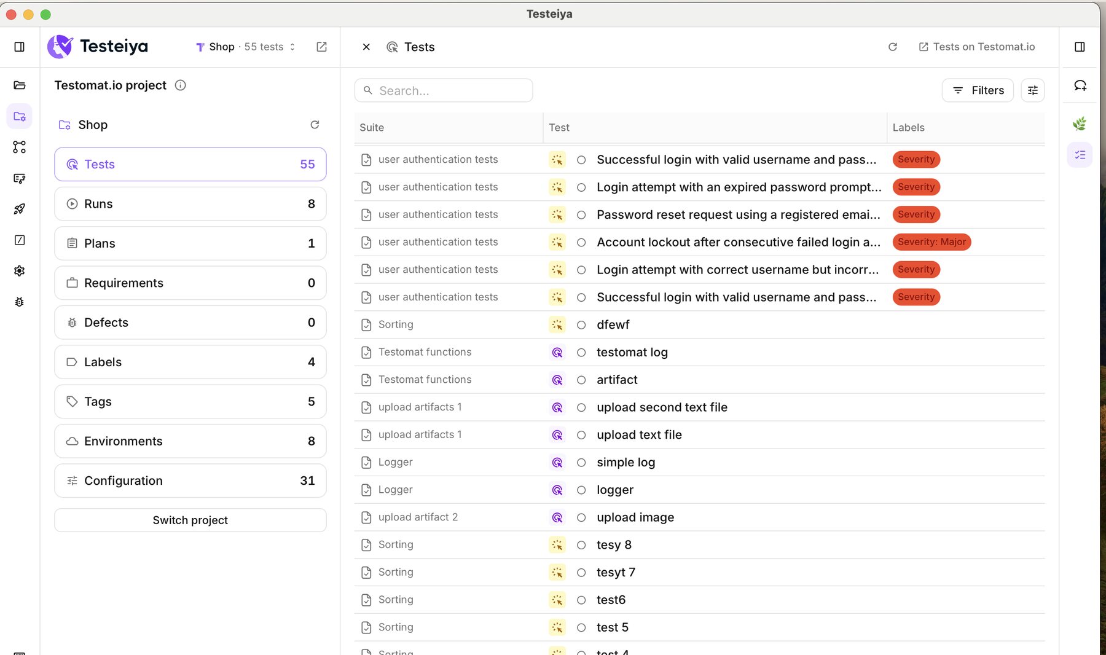1106x655 pixels.
Task: Open the Tests section with 55 items
Action: pyautogui.click(x=190, y=164)
